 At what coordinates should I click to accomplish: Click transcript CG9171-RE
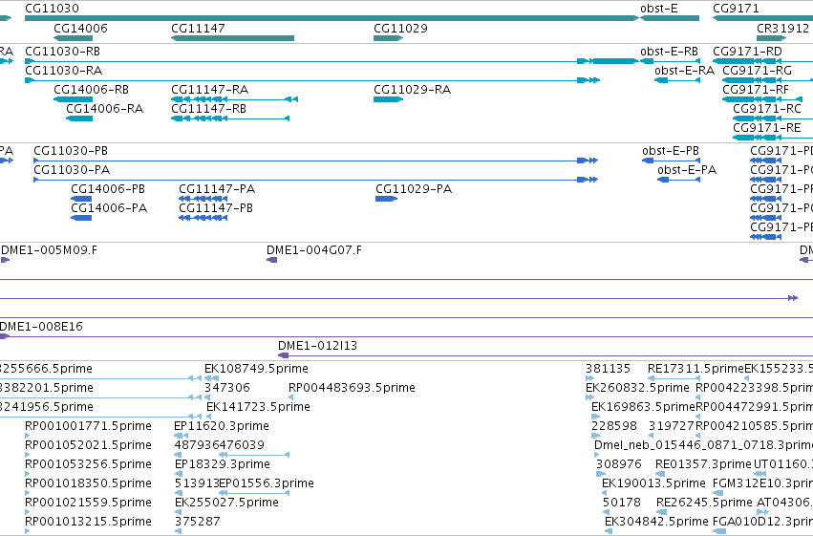[773, 138]
